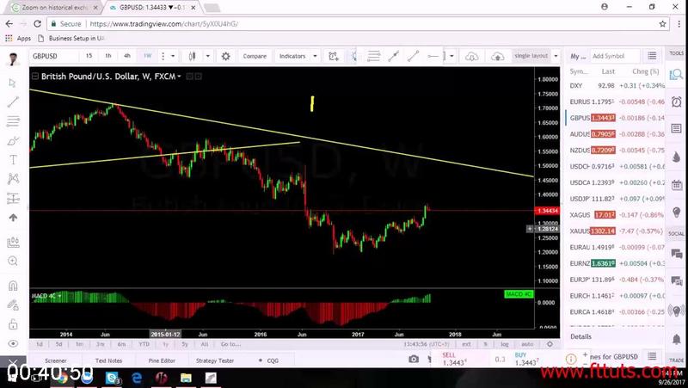Hide all drawings with eye icon
688x388 pixels.
(13, 343)
